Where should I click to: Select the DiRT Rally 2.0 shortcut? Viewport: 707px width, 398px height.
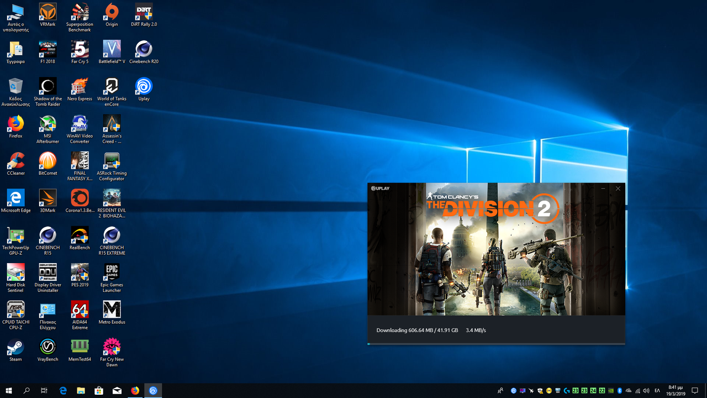coord(144,15)
